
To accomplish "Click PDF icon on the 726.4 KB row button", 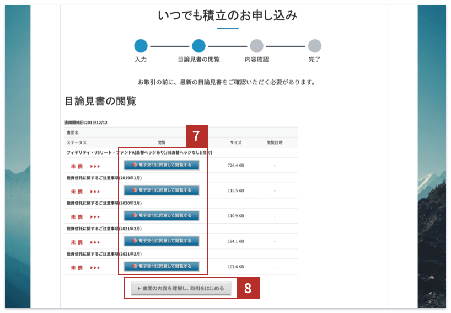I will (135, 165).
